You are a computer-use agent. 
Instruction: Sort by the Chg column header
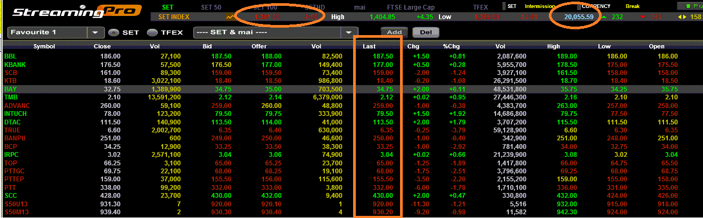point(413,46)
